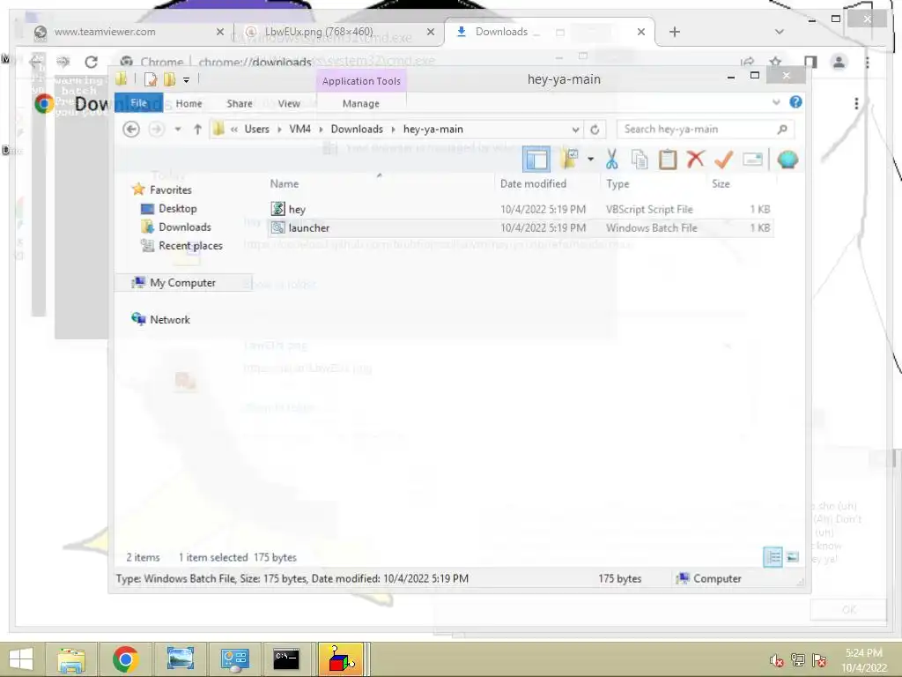Screen dimensions: 902x677
Task: Click quick access new folder icon in title bar
Action: tap(169, 79)
